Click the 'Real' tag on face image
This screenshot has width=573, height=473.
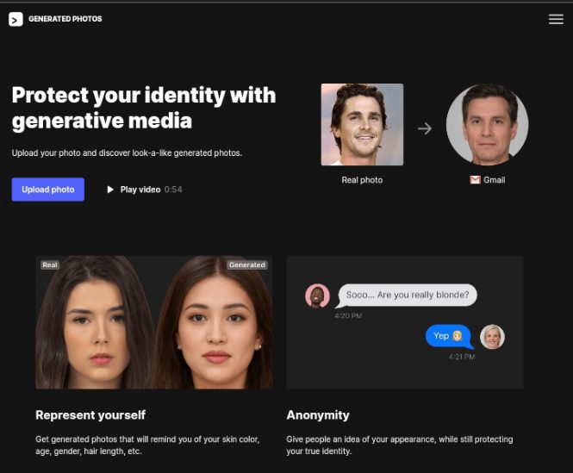click(x=50, y=265)
